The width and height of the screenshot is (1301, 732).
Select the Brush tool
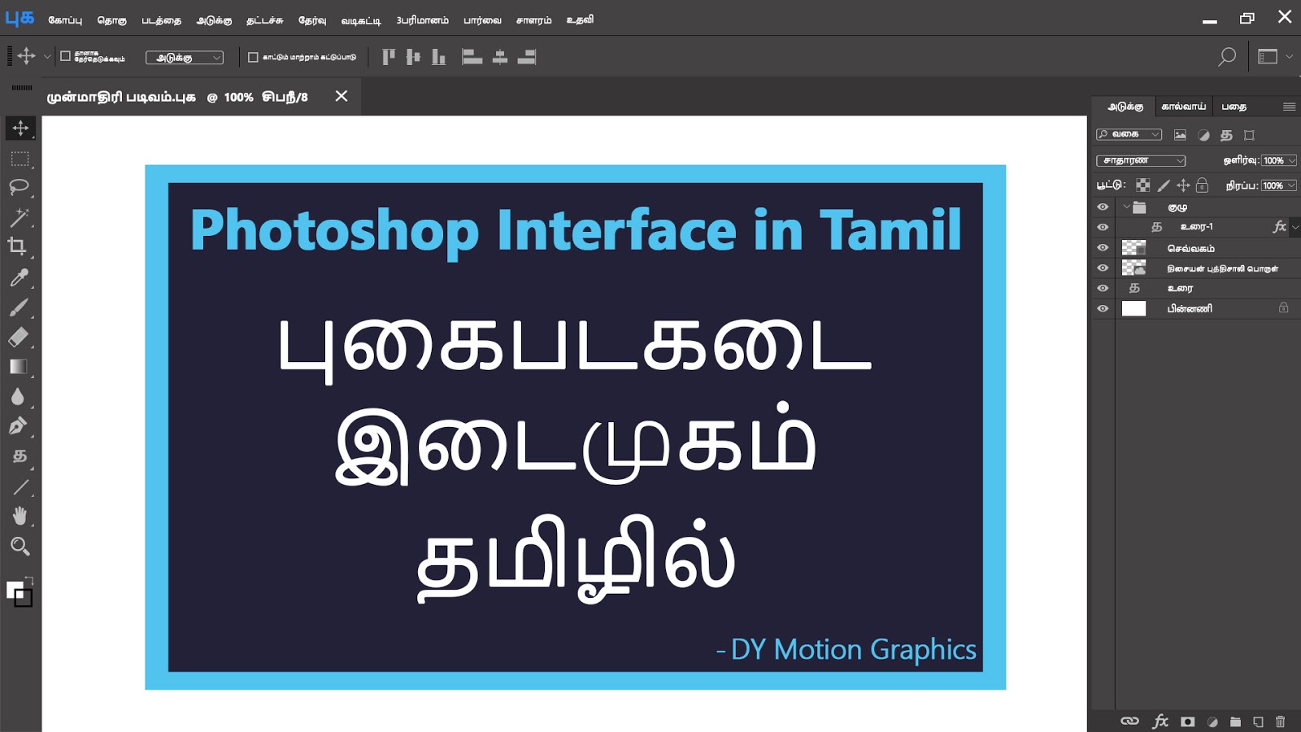coord(19,307)
